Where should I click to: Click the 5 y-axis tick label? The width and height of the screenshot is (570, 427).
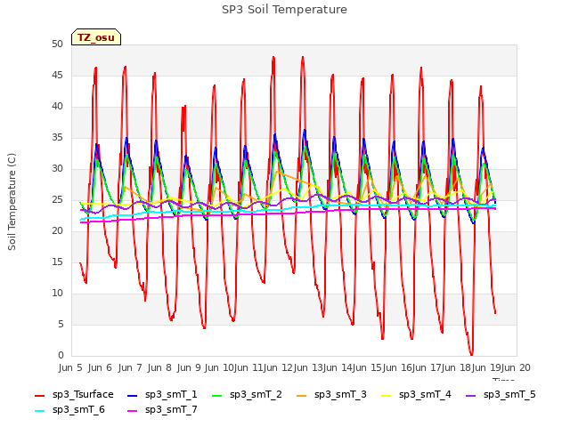pos(61,324)
